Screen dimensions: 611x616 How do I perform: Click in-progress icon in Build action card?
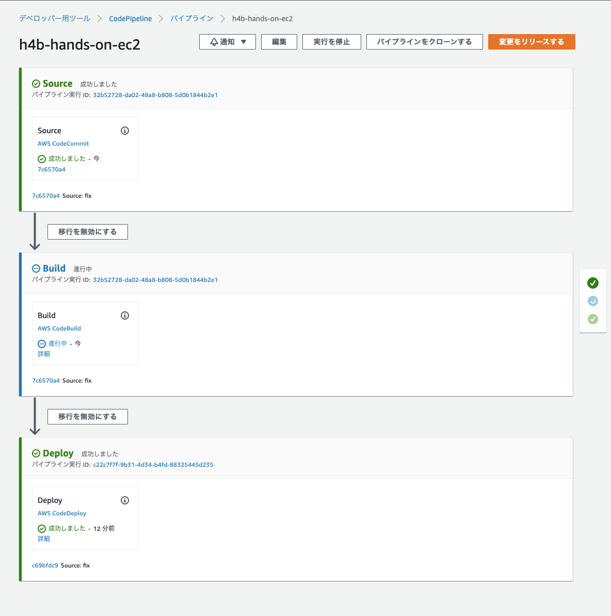[x=42, y=344]
